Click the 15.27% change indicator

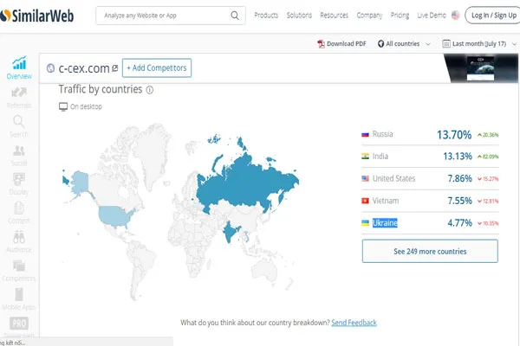pos(488,179)
